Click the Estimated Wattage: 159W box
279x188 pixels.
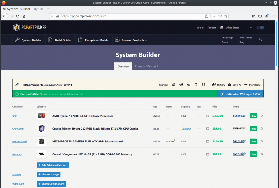[241, 94]
